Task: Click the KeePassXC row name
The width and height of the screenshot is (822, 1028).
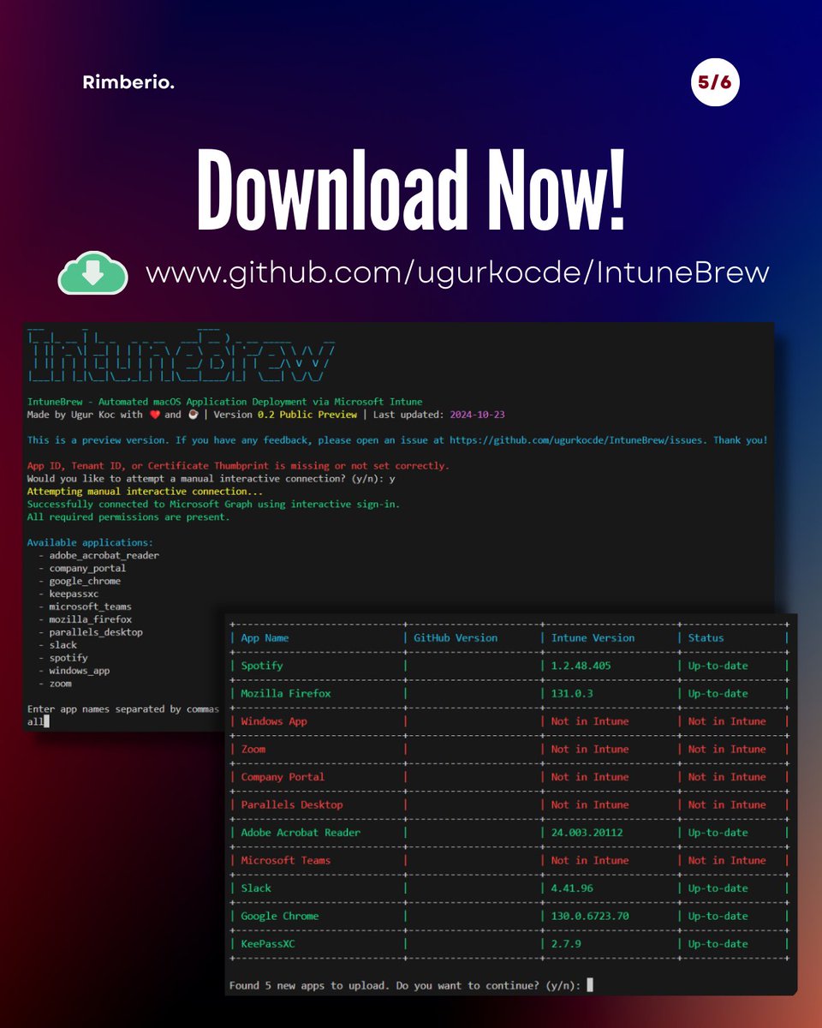Action: 267,944
